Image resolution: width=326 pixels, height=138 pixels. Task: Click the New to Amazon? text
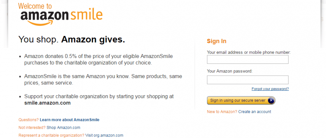click(222, 112)
